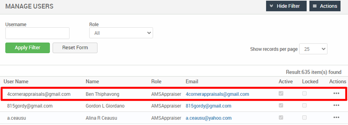This screenshot has width=348, height=125.
Task: Open actions menu for 815gordy@gmail.com row
Action: (x=336, y=105)
